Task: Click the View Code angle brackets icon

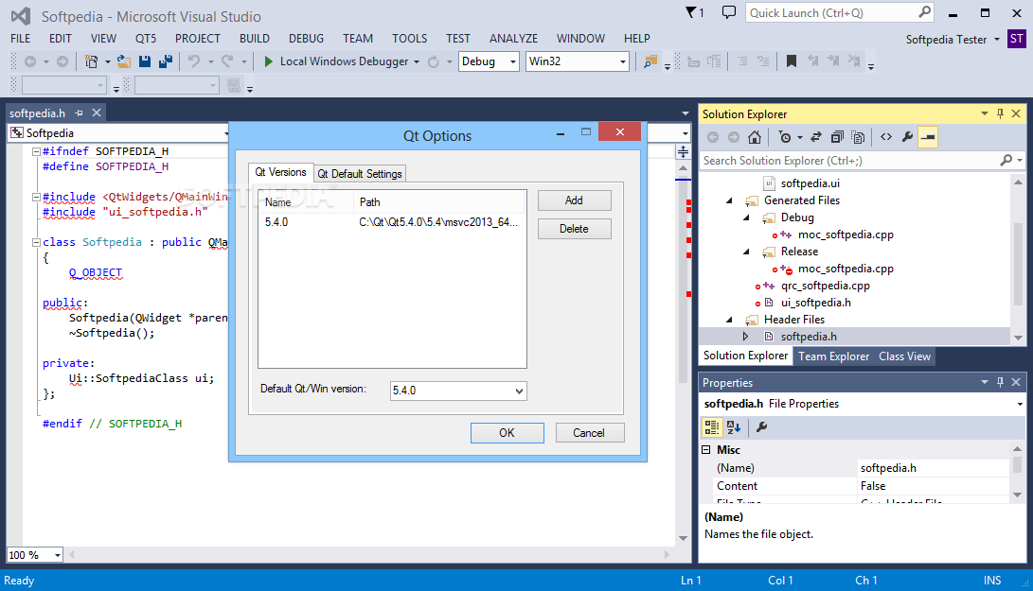Action: [x=886, y=137]
